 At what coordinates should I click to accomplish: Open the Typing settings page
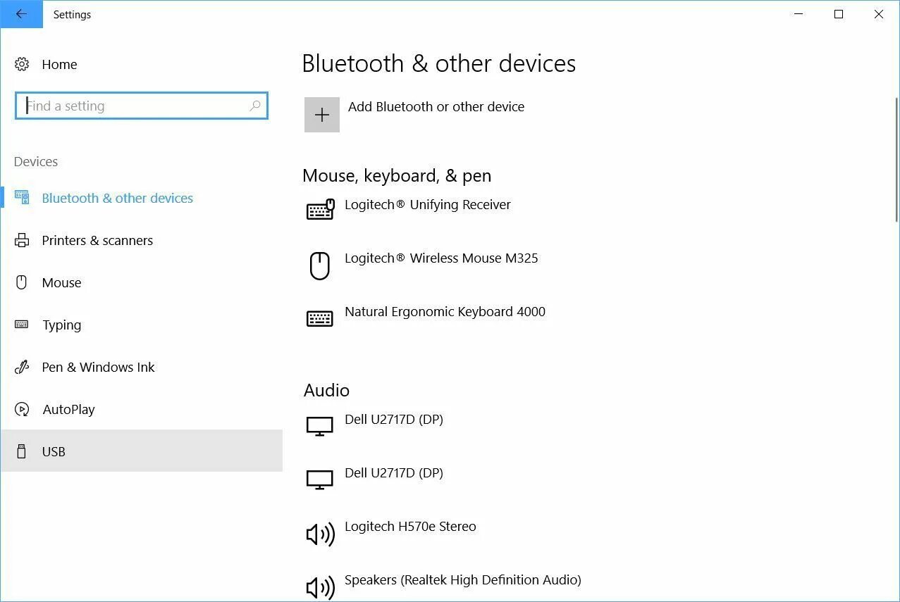pyautogui.click(x=61, y=325)
